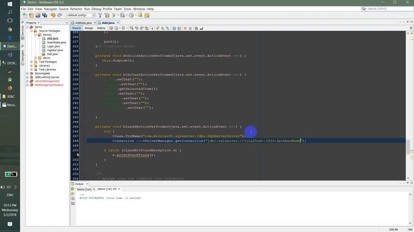Click the Save All toolbar icon
The height and width of the screenshot is (232, 414).
tap(45, 15)
